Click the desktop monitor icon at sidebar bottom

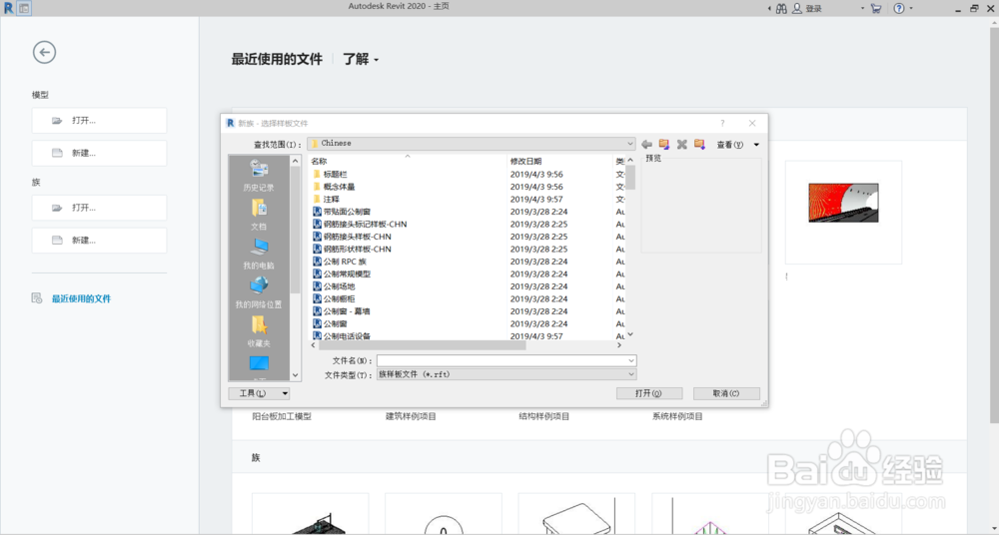click(259, 363)
